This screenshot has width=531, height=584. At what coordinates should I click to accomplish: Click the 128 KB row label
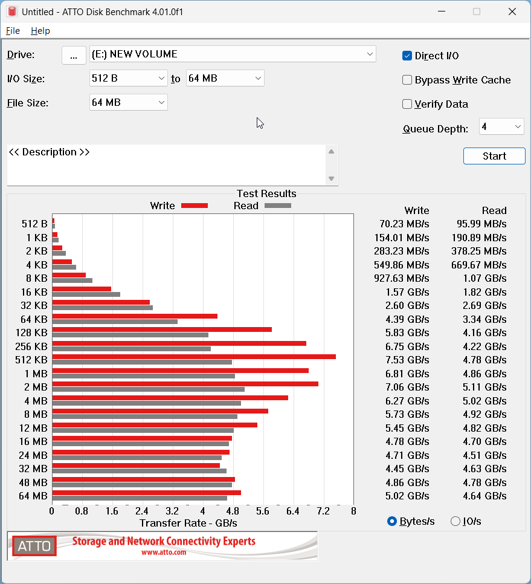coord(31,333)
